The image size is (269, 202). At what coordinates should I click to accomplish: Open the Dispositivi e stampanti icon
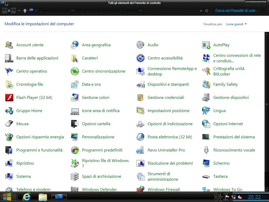(x=141, y=84)
